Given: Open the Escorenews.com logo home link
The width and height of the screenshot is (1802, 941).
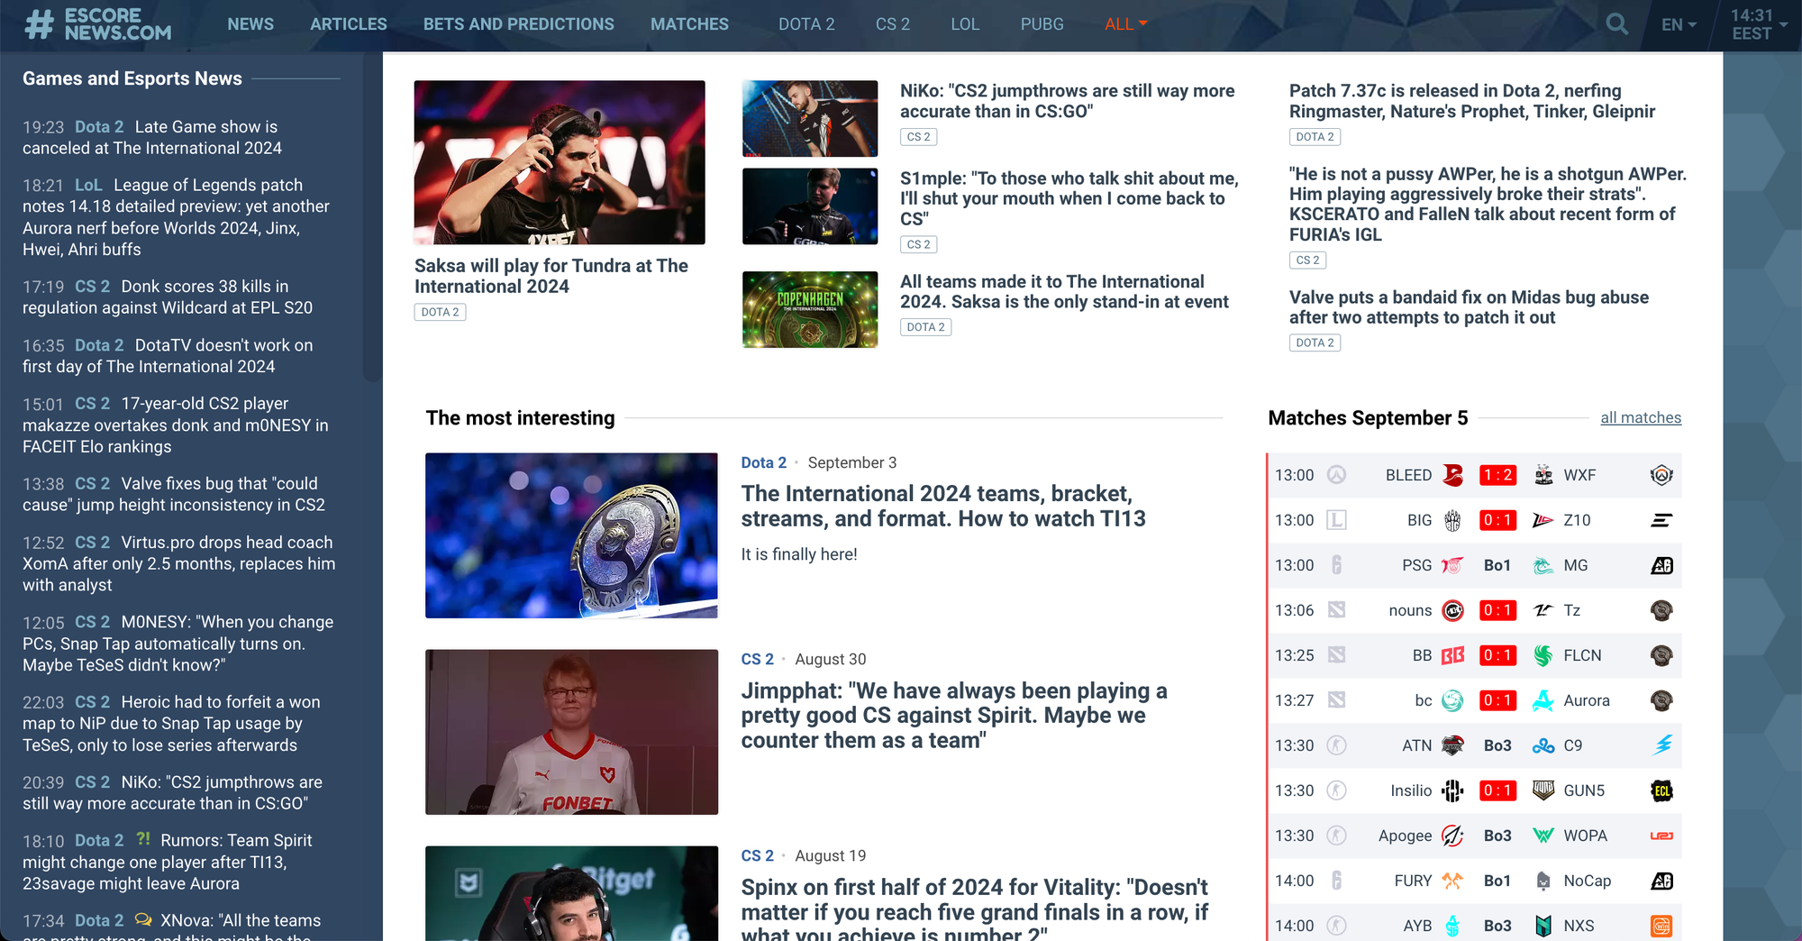Looking at the screenshot, I should coord(97,24).
